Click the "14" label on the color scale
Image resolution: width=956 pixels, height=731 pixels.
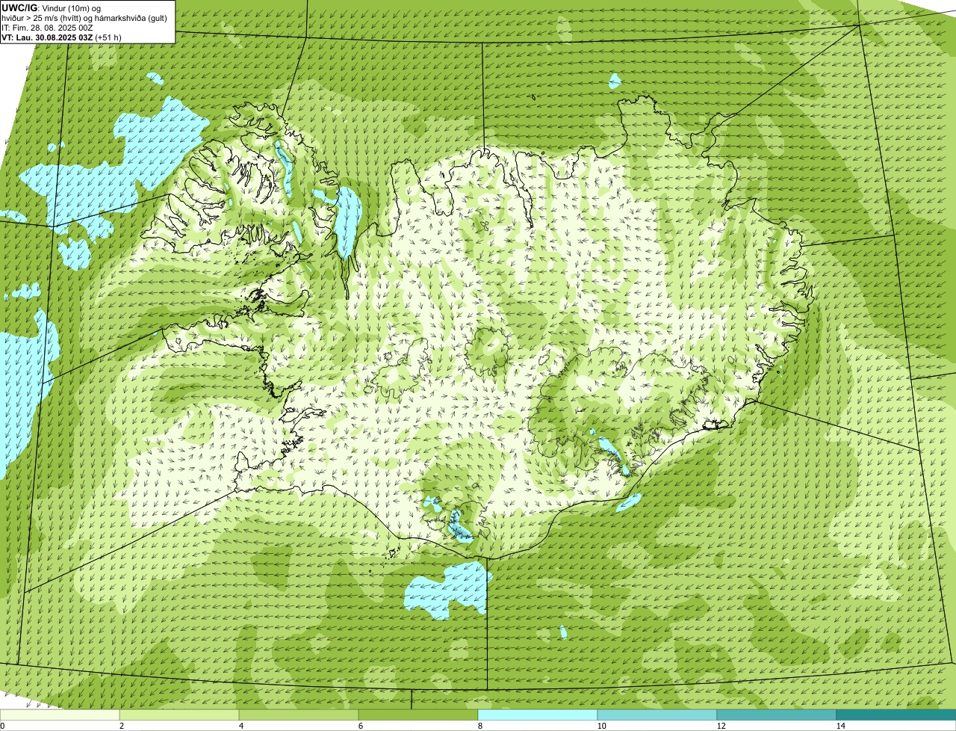(840, 726)
